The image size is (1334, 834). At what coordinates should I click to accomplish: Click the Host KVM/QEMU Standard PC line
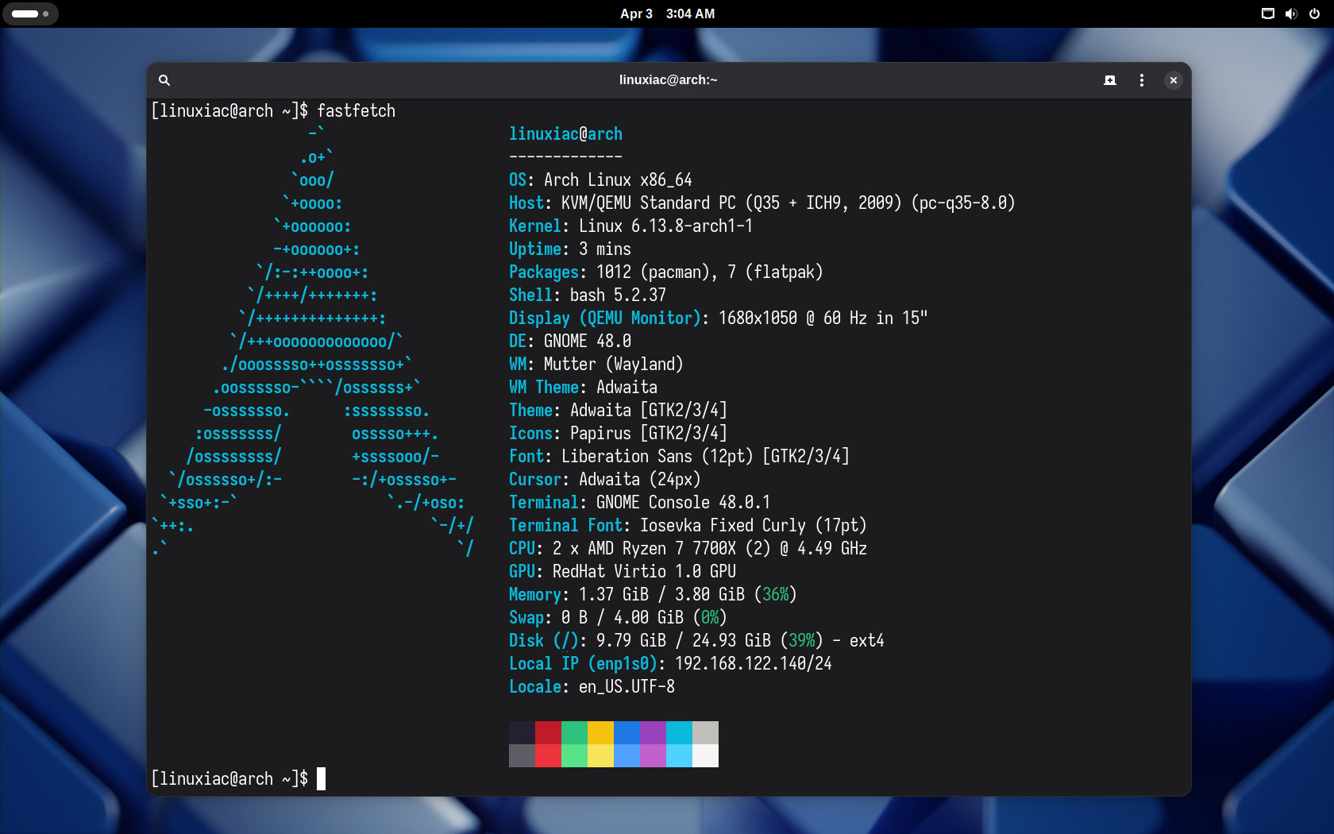pos(762,203)
